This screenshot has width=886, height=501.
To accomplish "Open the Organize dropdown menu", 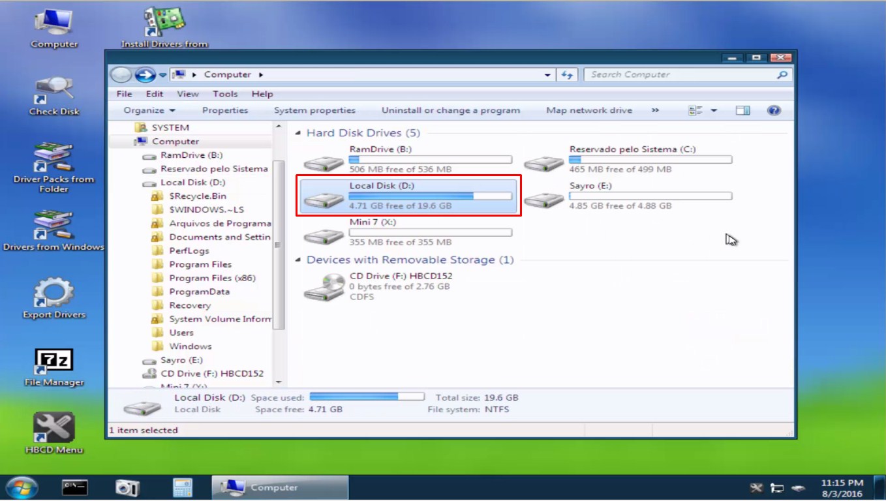I will (149, 110).
